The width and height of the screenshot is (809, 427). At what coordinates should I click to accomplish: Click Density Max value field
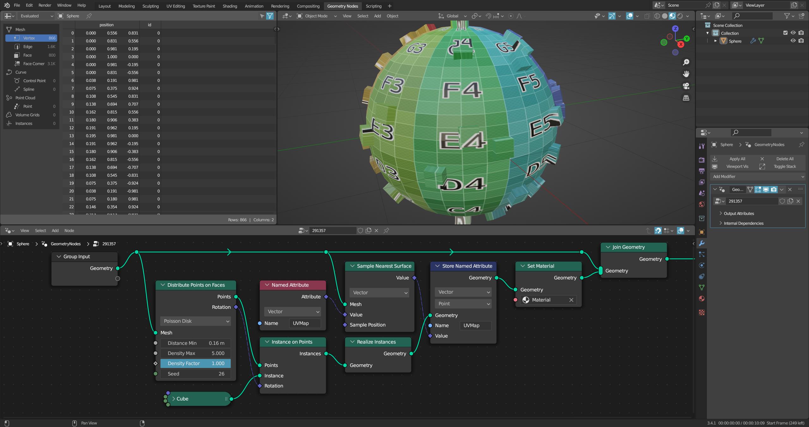click(x=196, y=353)
